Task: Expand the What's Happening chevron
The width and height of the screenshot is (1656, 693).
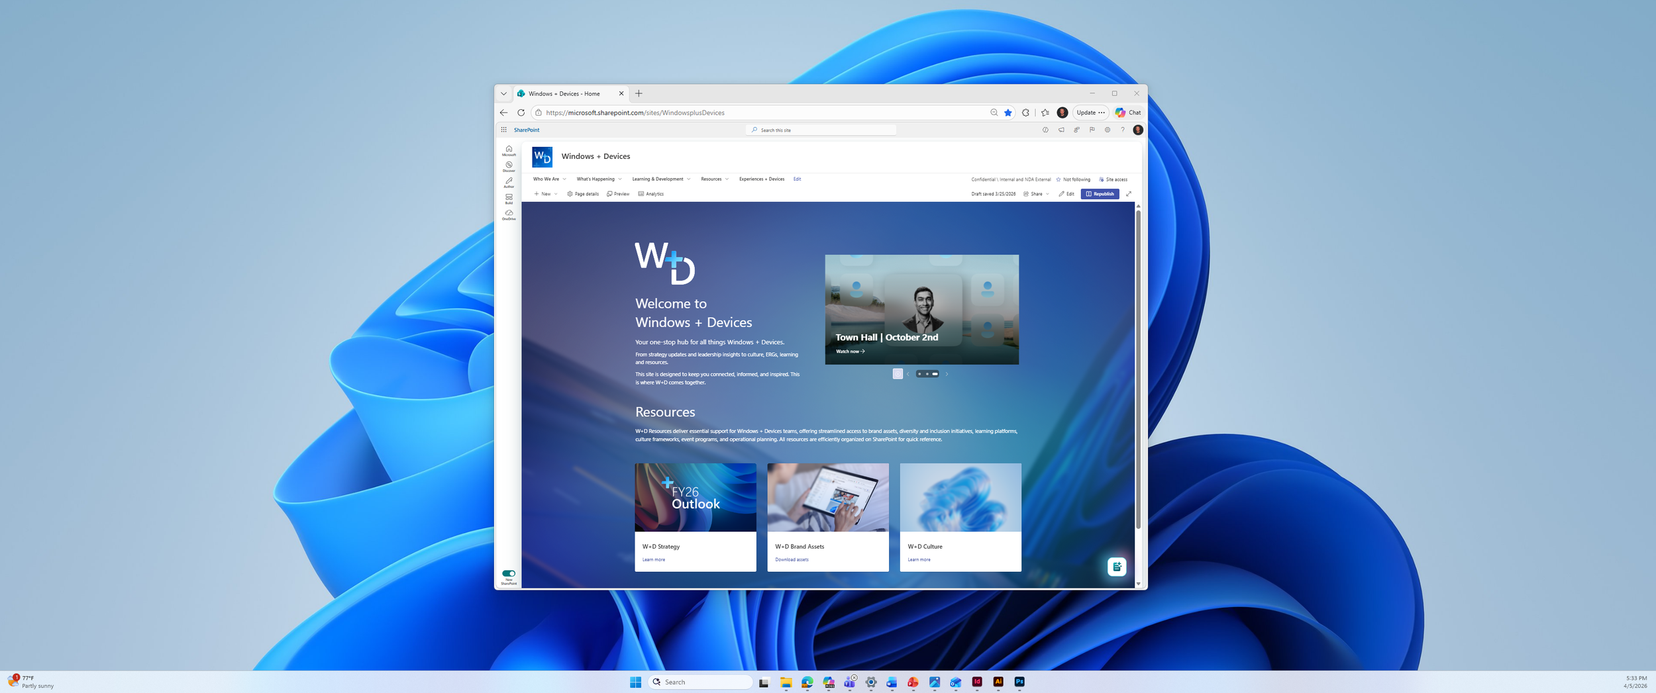Action: click(620, 179)
